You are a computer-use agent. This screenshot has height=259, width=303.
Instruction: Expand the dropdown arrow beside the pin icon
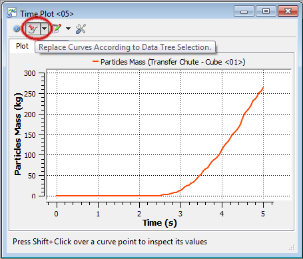click(x=45, y=29)
